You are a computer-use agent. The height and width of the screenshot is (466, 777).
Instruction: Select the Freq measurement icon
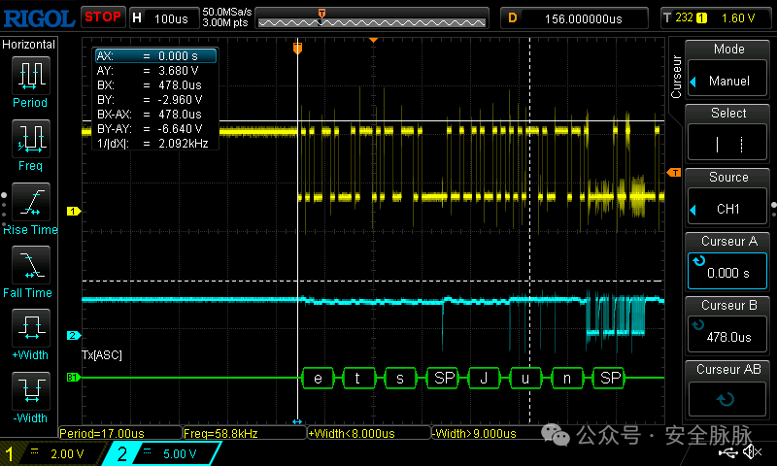coord(31,139)
